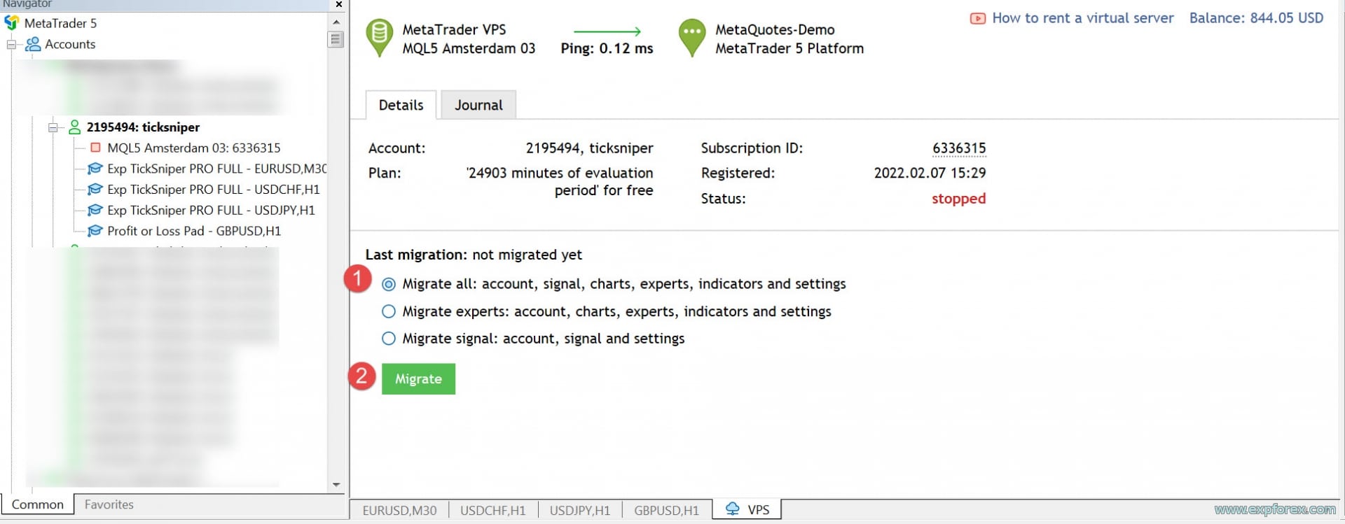Click the green MetaTrader VPS server icon

tap(379, 38)
